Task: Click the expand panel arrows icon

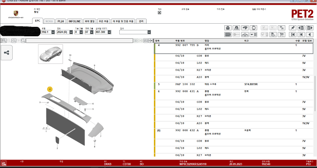Action: [x=151, y=41]
